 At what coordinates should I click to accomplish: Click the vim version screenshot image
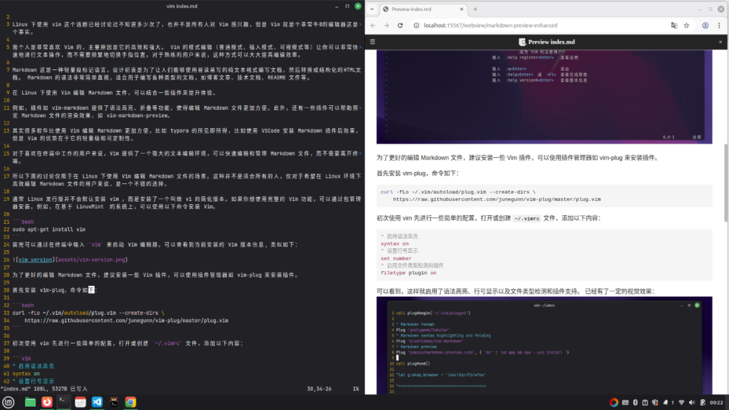click(x=545, y=96)
